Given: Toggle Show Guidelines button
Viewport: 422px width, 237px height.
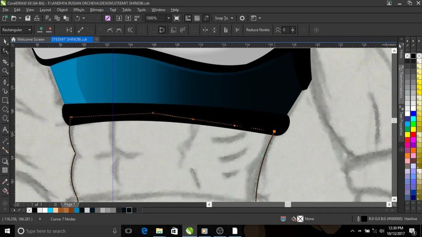Looking at the screenshot, I should click(206, 18).
